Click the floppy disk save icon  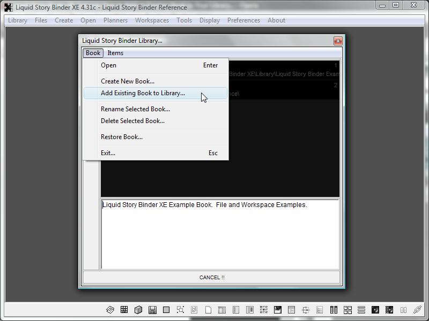(152, 310)
